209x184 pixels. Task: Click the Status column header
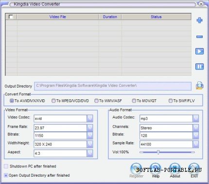pyautogui.click(x=156, y=17)
